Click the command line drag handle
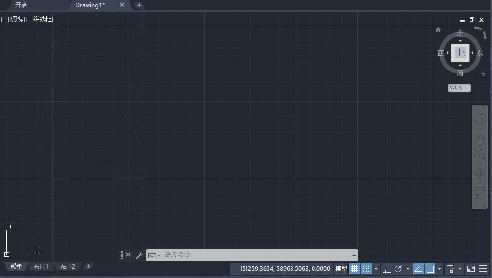This screenshot has height=278, width=492. tap(122, 255)
